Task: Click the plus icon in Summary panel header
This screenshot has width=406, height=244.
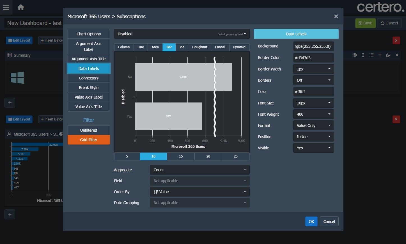Action: 380,55
